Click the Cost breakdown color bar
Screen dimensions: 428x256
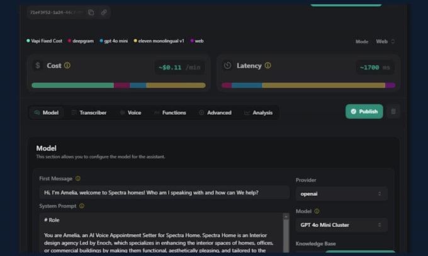[x=118, y=85]
